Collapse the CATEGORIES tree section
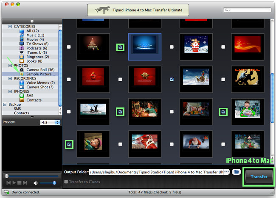This screenshot has width=276, height=198. click(10, 27)
